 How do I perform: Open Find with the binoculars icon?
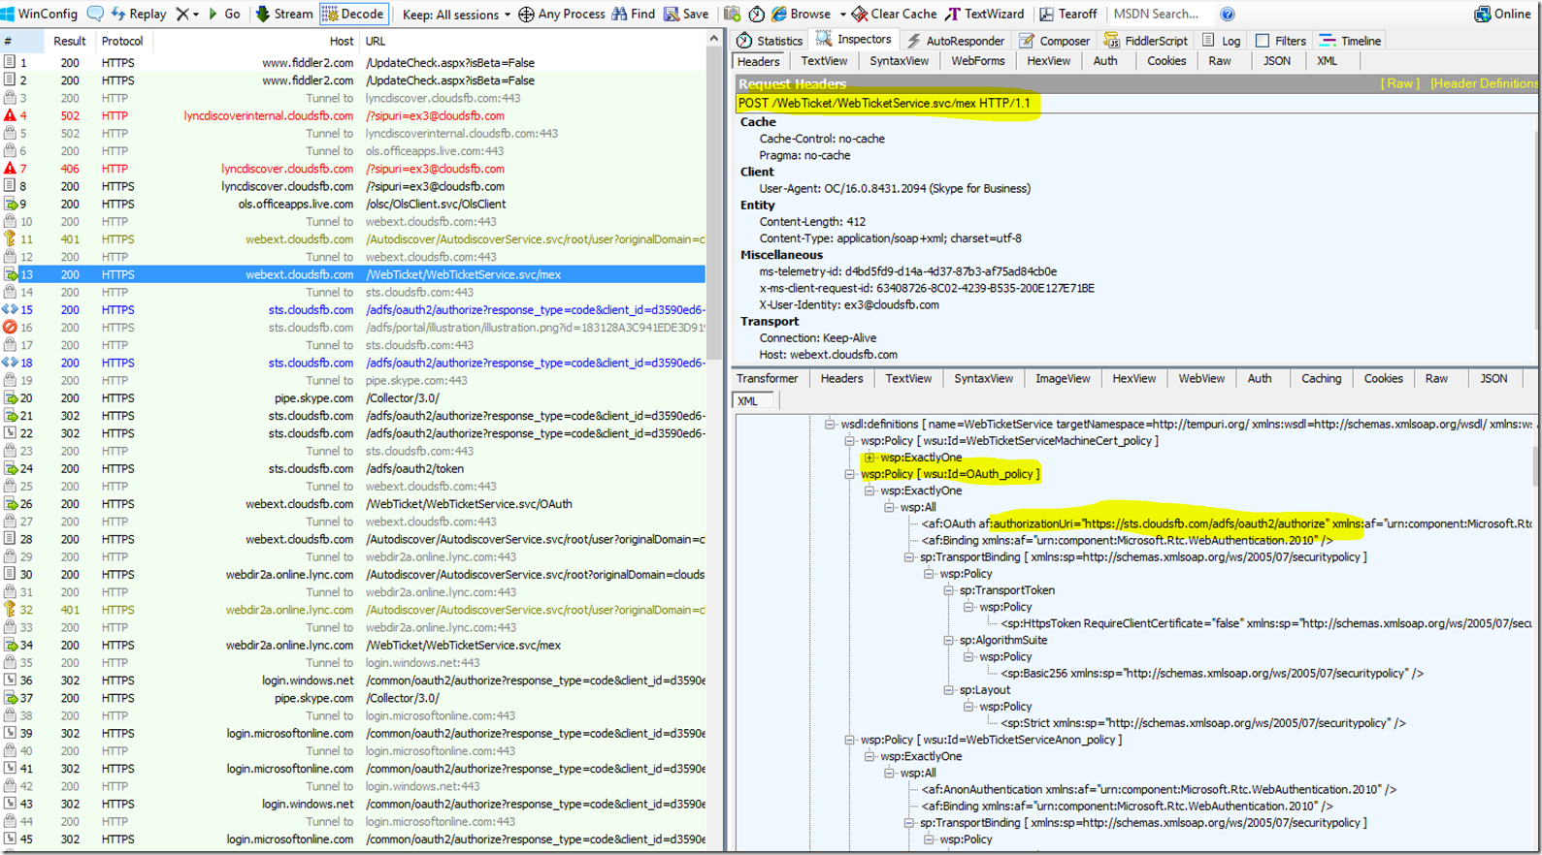click(633, 14)
